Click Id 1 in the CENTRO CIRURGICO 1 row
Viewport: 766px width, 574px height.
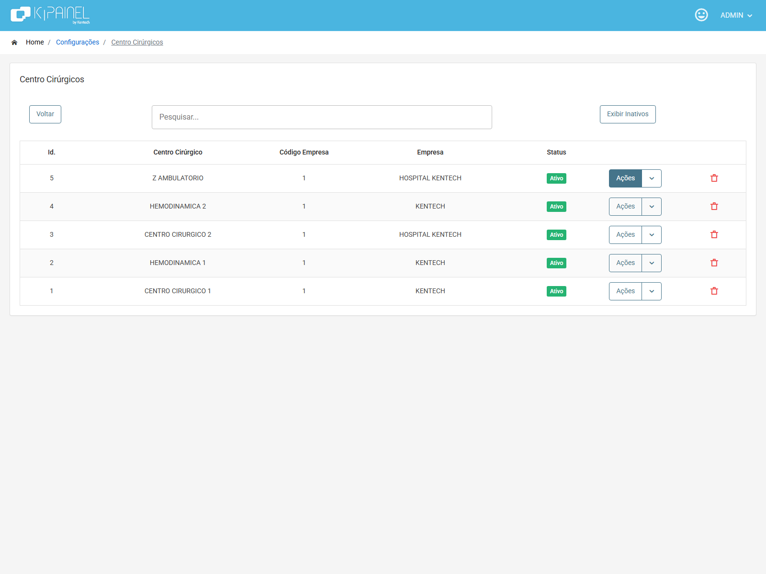click(52, 291)
